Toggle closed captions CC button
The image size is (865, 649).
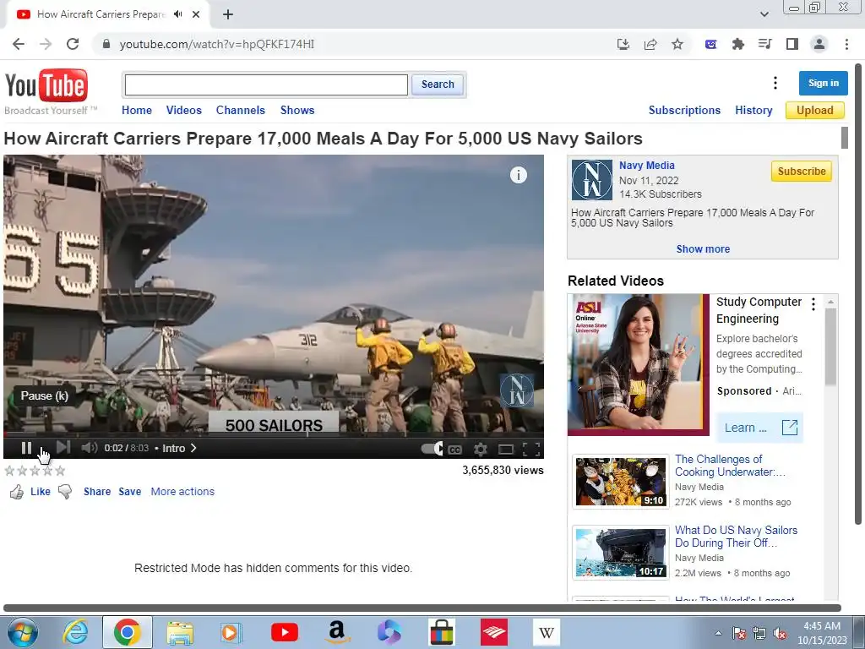pyautogui.click(x=454, y=450)
